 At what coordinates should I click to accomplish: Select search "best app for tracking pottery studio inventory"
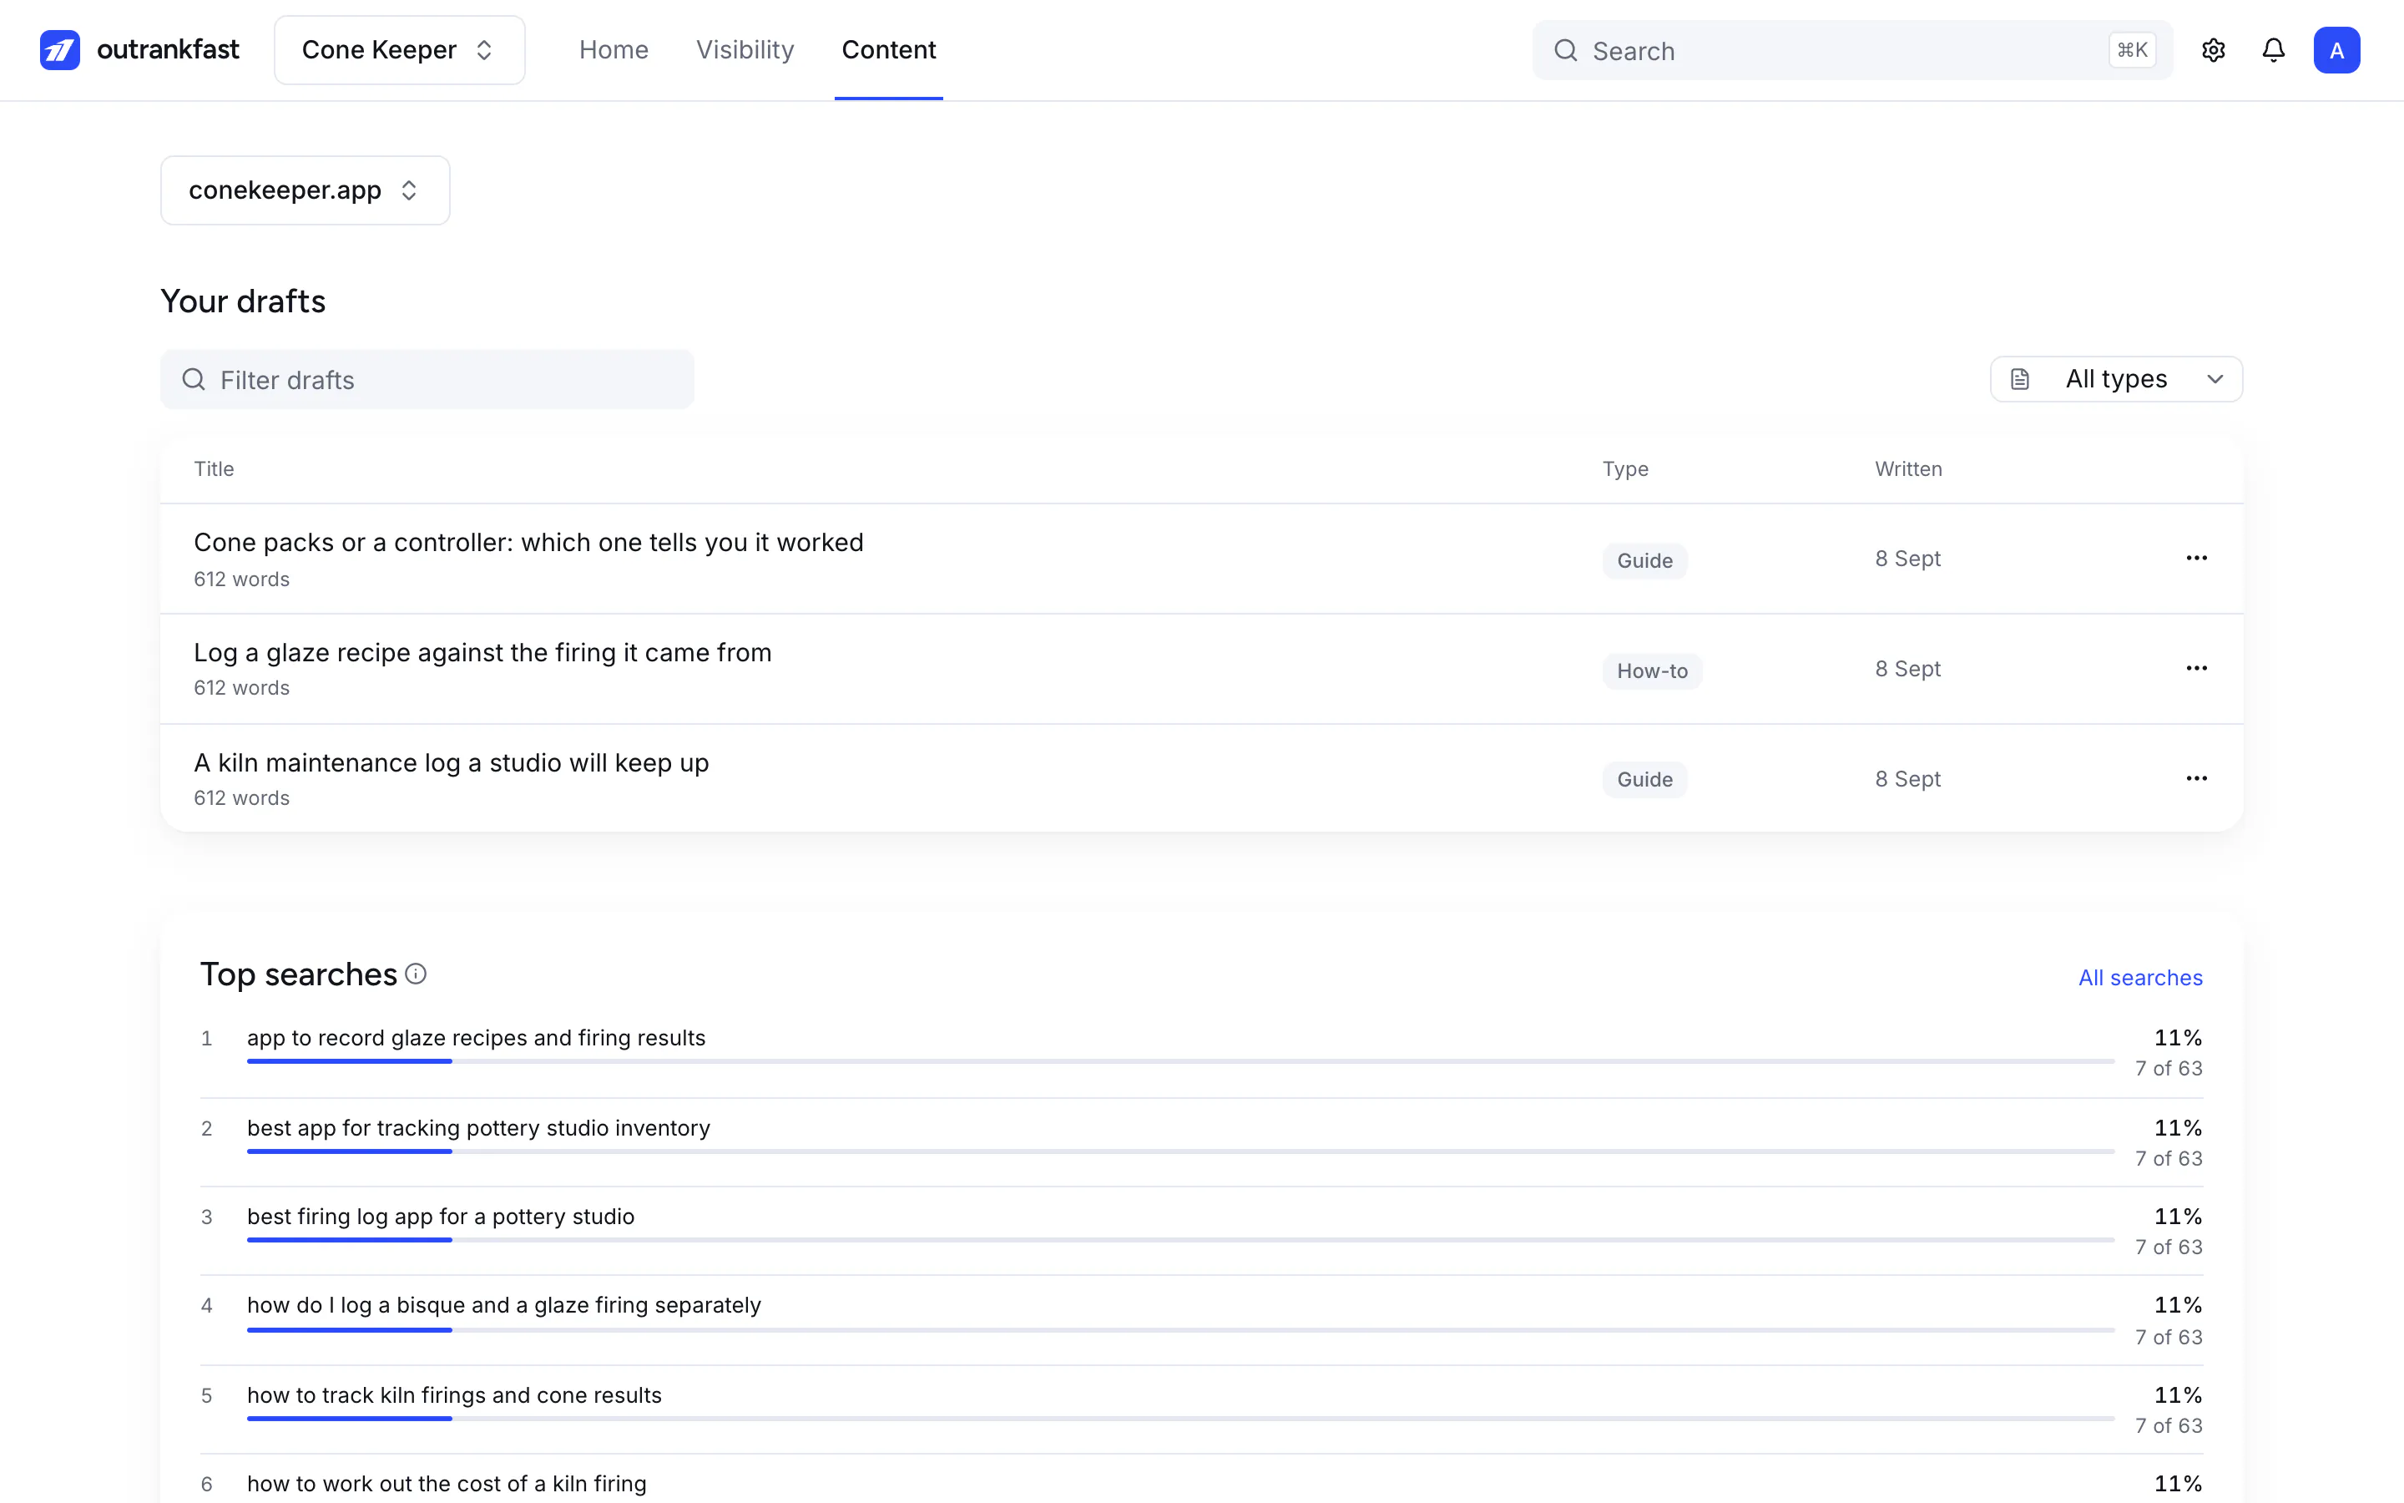[479, 1128]
